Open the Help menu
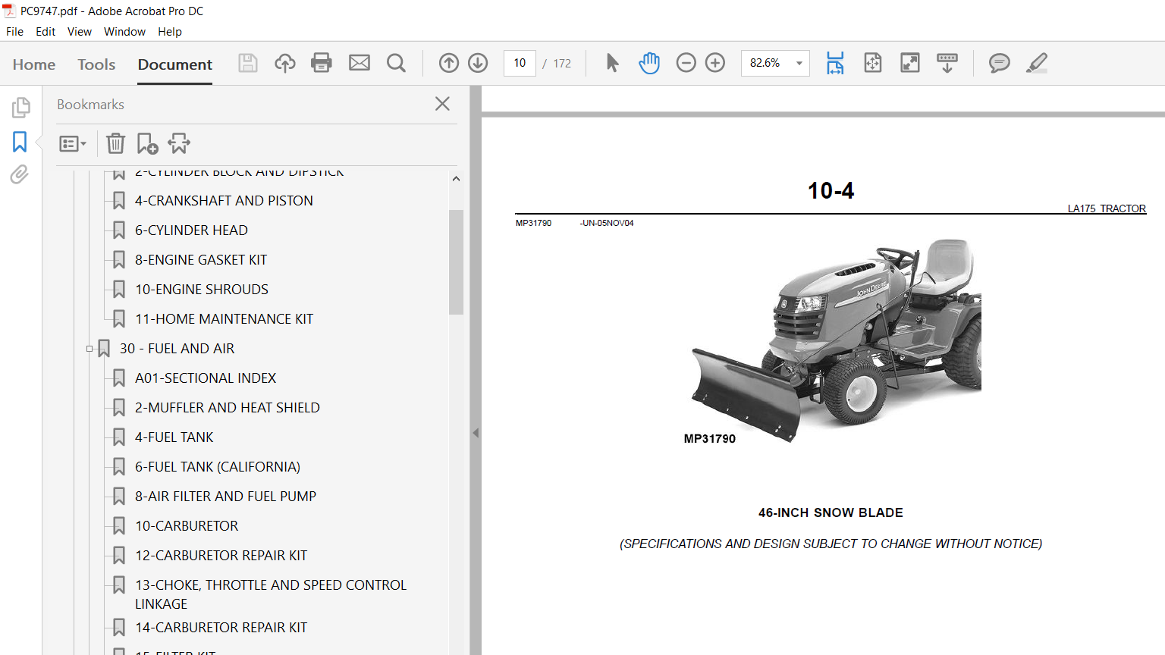 (x=170, y=32)
